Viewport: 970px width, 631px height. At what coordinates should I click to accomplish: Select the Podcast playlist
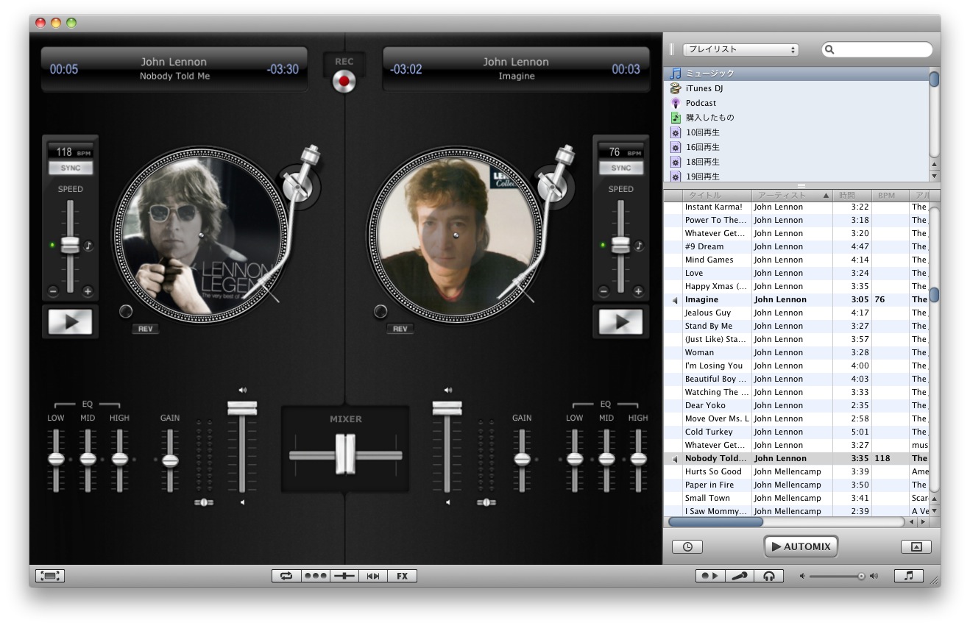(796, 103)
